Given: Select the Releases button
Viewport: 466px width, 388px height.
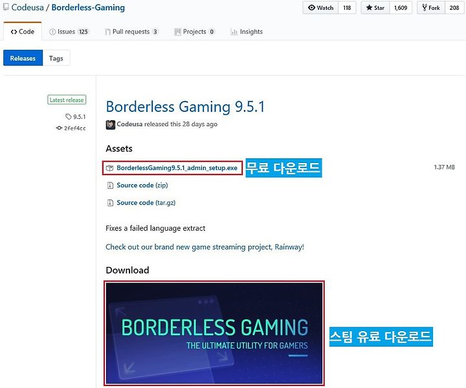Looking at the screenshot, I should [x=23, y=58].
